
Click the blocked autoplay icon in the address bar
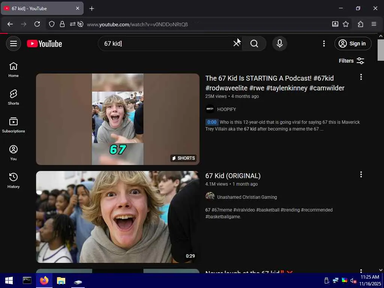coord(80,24)
